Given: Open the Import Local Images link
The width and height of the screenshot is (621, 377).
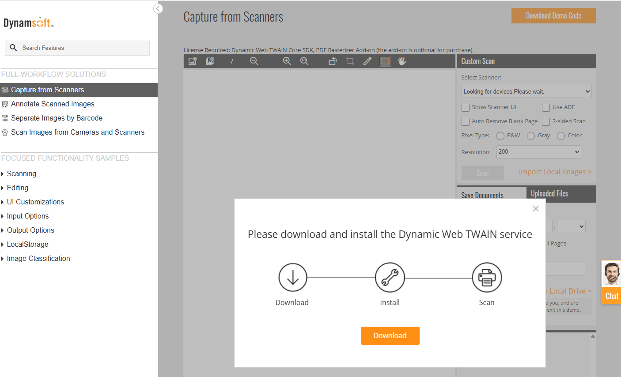Looking at the screenshot, I should (555, 172).
